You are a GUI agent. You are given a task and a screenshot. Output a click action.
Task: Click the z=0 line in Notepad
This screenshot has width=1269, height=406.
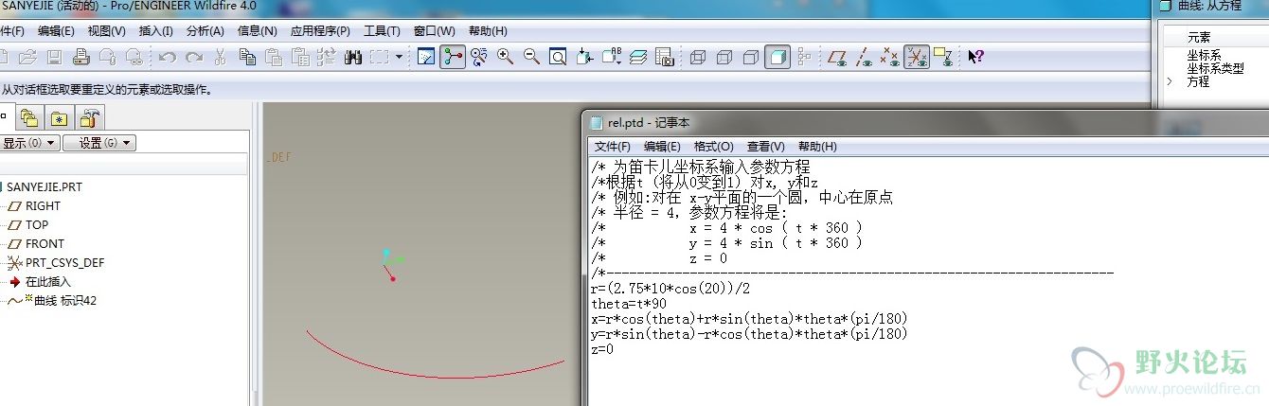[601, 349]
